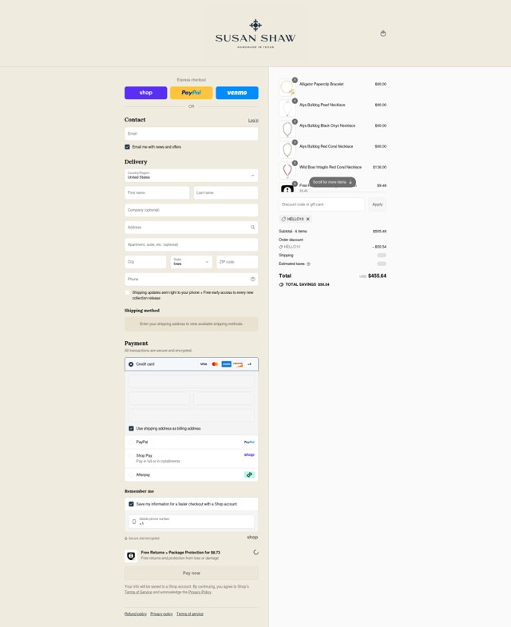511x627 pixels.
Task: Click the Free Returns shield icon
Action: (131, 556)
